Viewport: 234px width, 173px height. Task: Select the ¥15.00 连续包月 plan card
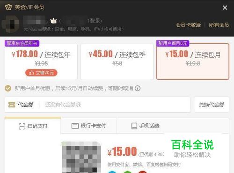[x=193, y=61]
